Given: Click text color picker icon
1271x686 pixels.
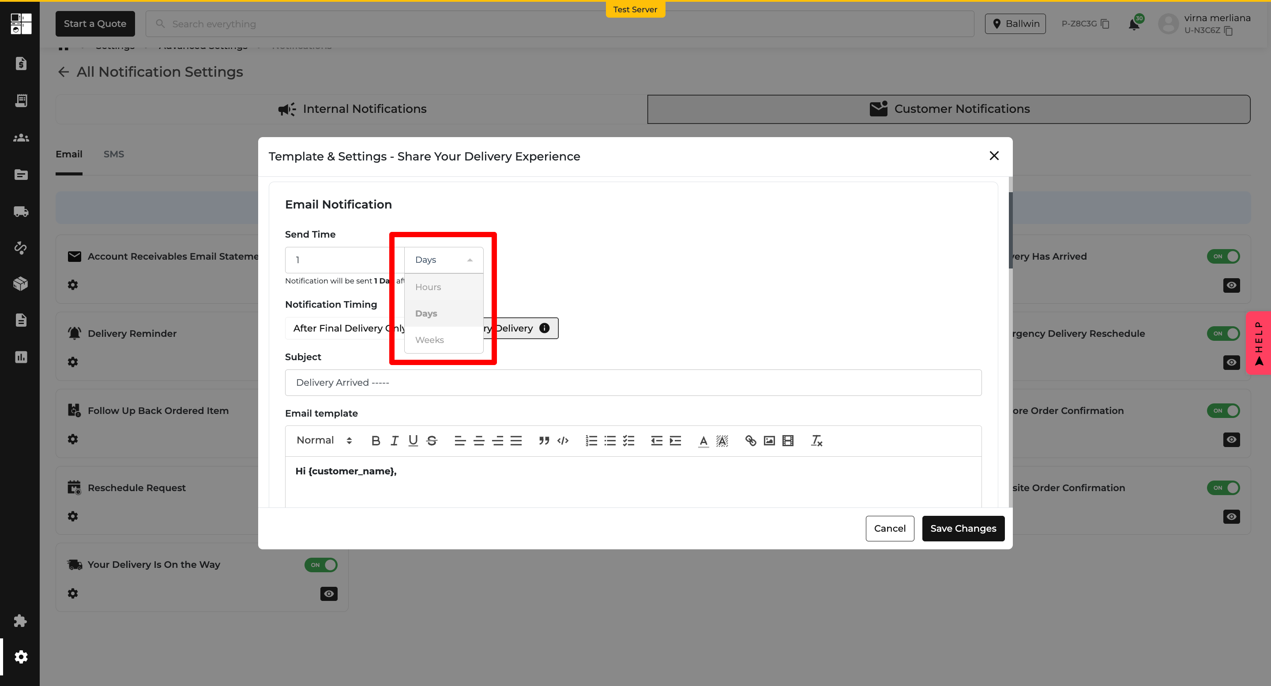Looking at the screenshot, I should pos(703,440).
